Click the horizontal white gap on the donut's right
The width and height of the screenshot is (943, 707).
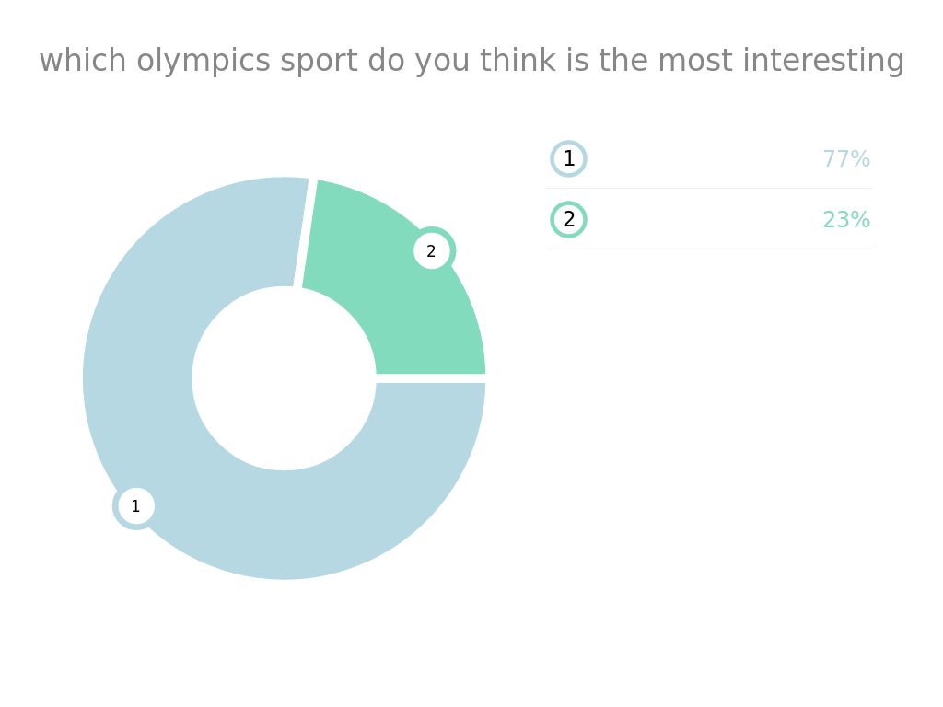point(431,378)
